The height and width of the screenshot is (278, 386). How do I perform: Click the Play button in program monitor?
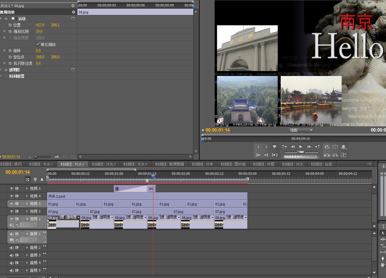click(x=301, y=147)
